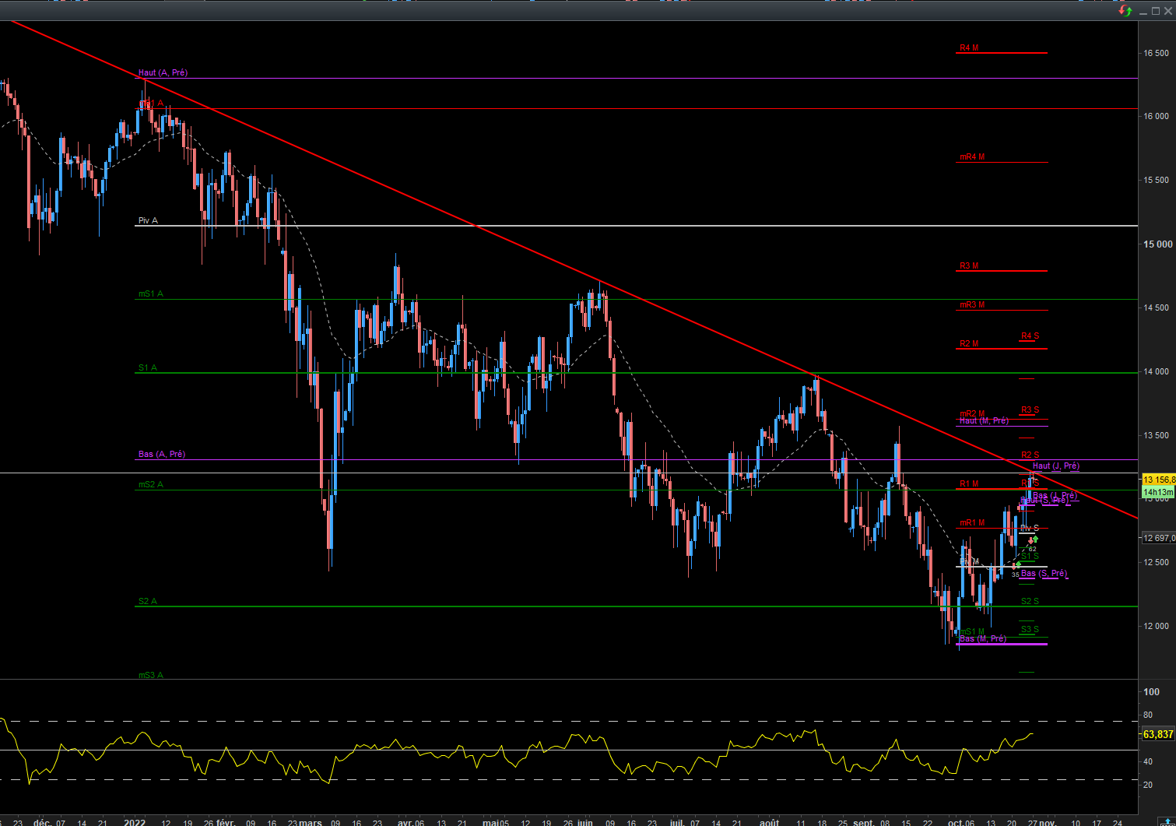
Task: Click the 'mR1 M' resistance label
Action: 972,522
